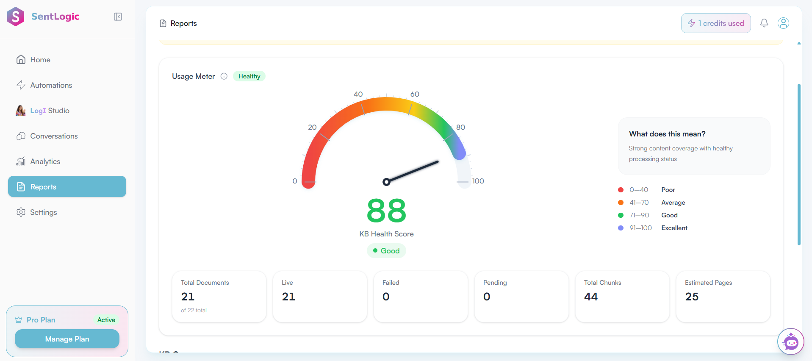This screenshot has width=812, height=361.
Task: Click the 'of 22 total' text
Action: 194,311
